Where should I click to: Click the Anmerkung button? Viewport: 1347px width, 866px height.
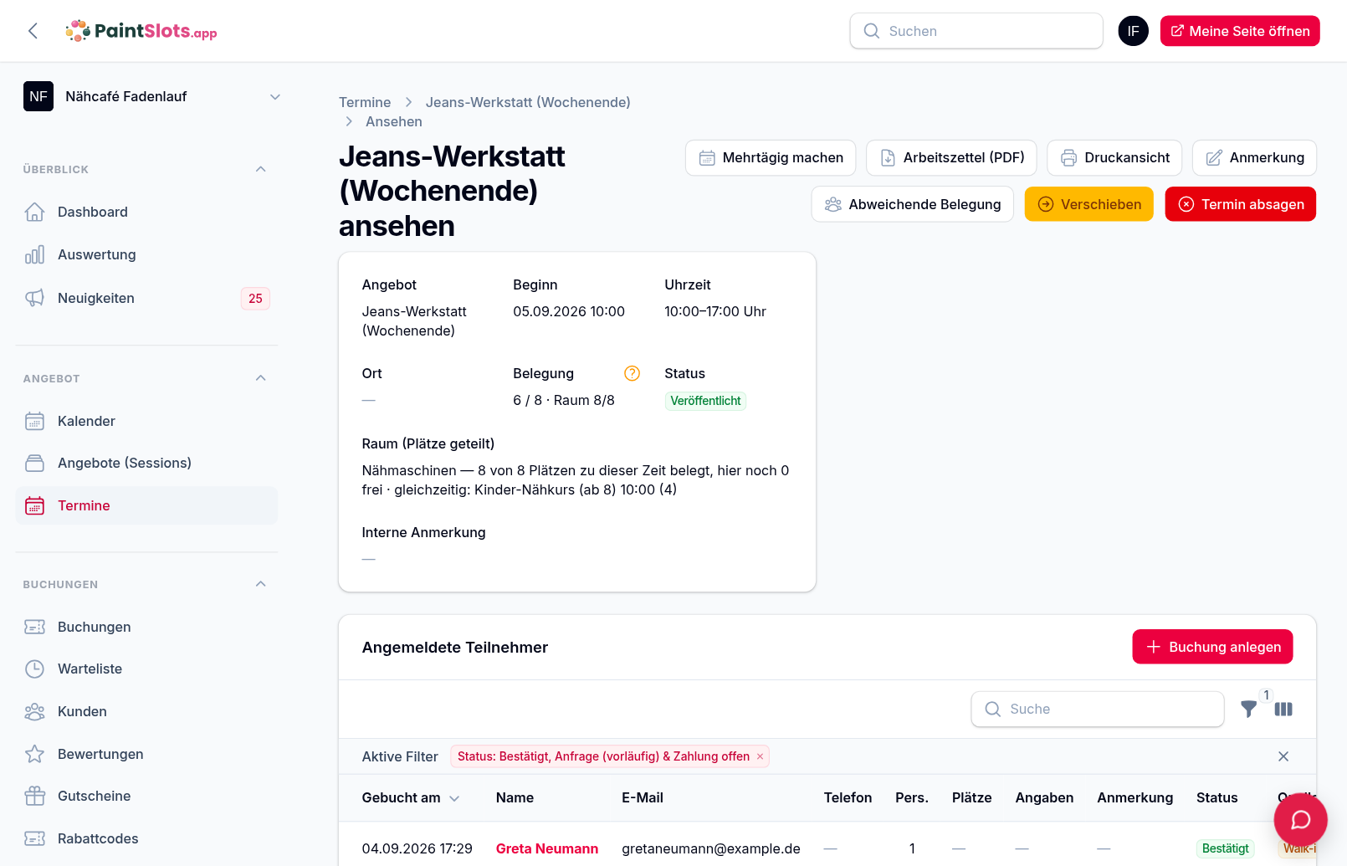pyautogui.click(x=1254, y=157)
